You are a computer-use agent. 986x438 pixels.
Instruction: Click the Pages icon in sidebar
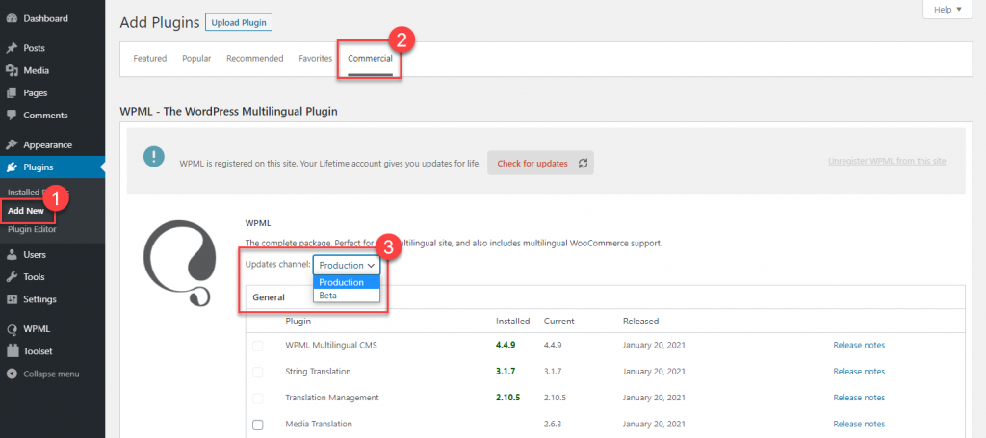pyautogui.click(x=12, y=93)
